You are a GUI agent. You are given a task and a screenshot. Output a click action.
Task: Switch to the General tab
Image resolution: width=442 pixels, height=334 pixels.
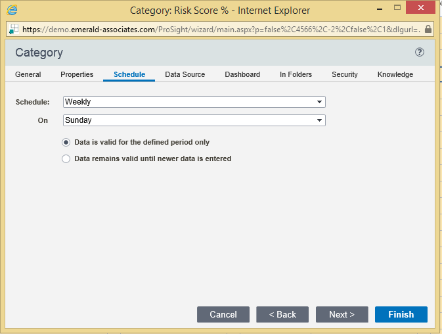[x=28, y=74]
